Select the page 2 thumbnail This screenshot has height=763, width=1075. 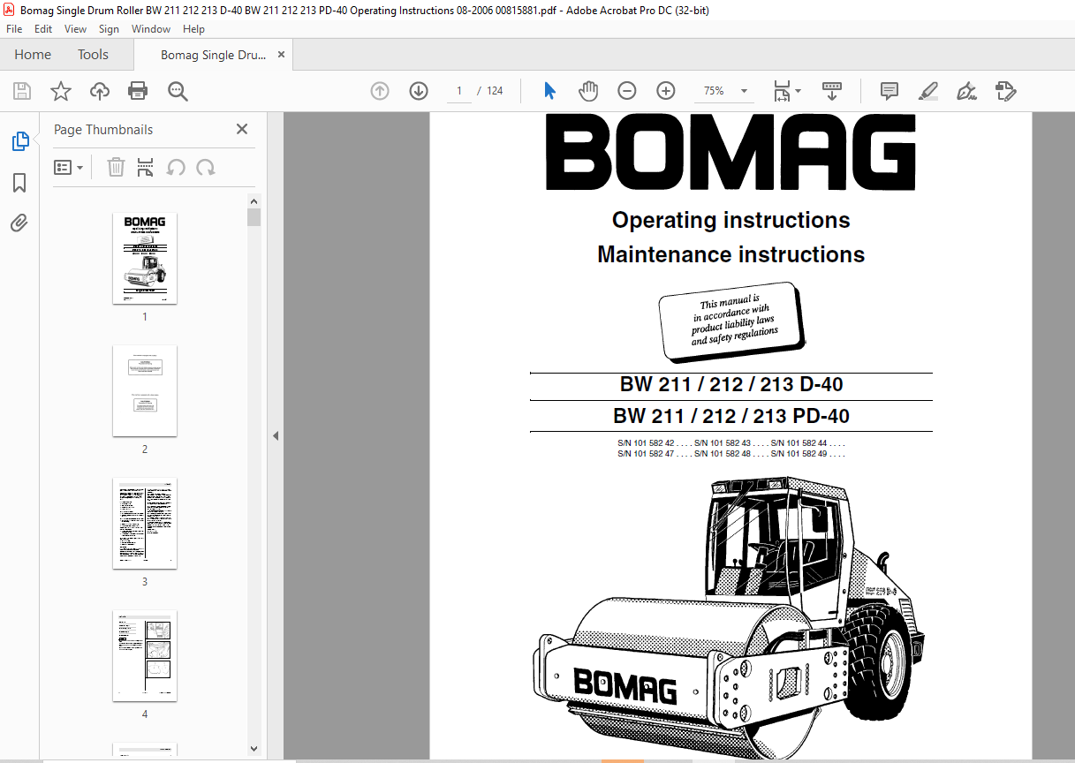(145, 391)
